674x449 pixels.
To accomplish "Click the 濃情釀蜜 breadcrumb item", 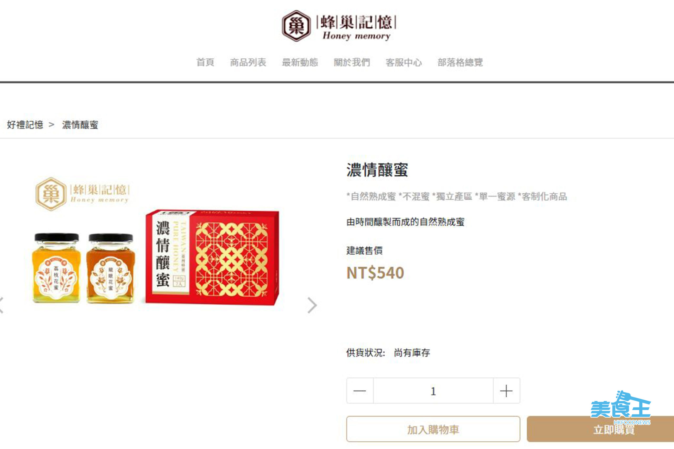I will 80,125.
